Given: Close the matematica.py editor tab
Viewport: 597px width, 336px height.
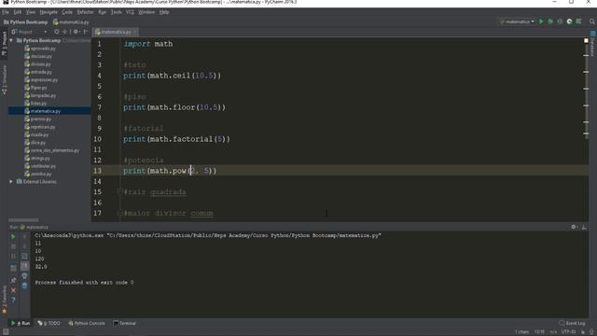Looking at the screenshot, I should click(135, 32).
